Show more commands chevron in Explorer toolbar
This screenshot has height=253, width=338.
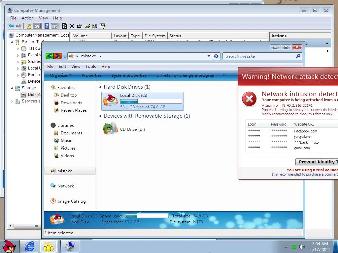224,75
